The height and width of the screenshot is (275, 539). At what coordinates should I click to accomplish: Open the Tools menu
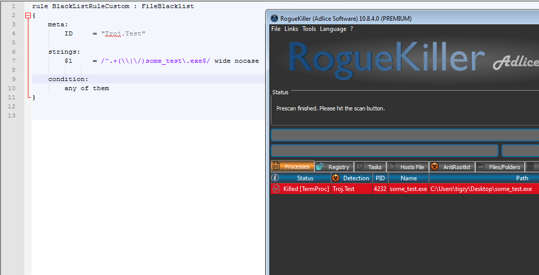(309, 29)
